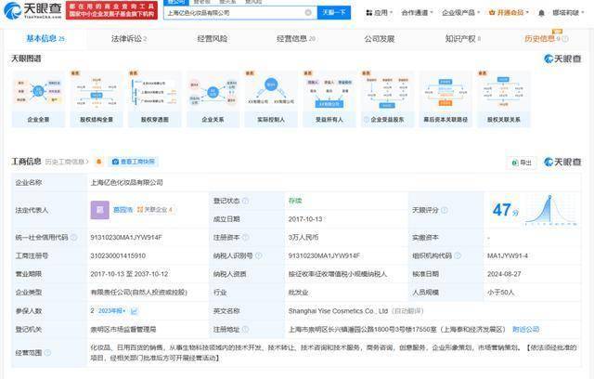Open the 历史工商信息 link

coord(67,162)
